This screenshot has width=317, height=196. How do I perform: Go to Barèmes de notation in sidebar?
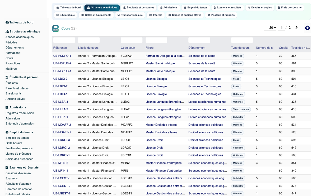click(x=19, y=189)
